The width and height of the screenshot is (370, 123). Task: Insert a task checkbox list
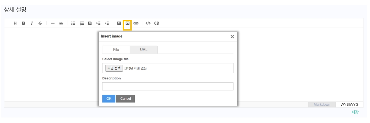[90, 23]
